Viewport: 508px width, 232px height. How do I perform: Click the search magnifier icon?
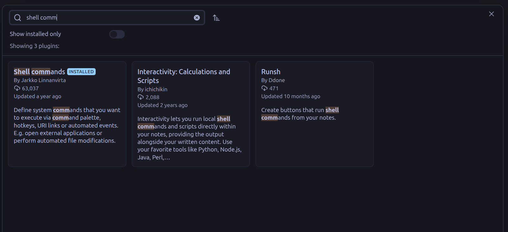tap(17, 18)
